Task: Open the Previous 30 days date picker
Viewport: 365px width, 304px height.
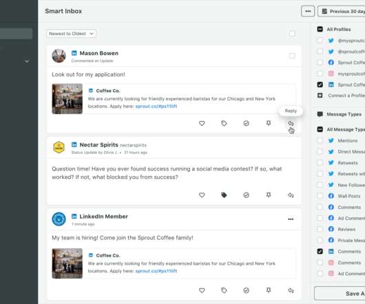Action: click(x=342, y=11)
